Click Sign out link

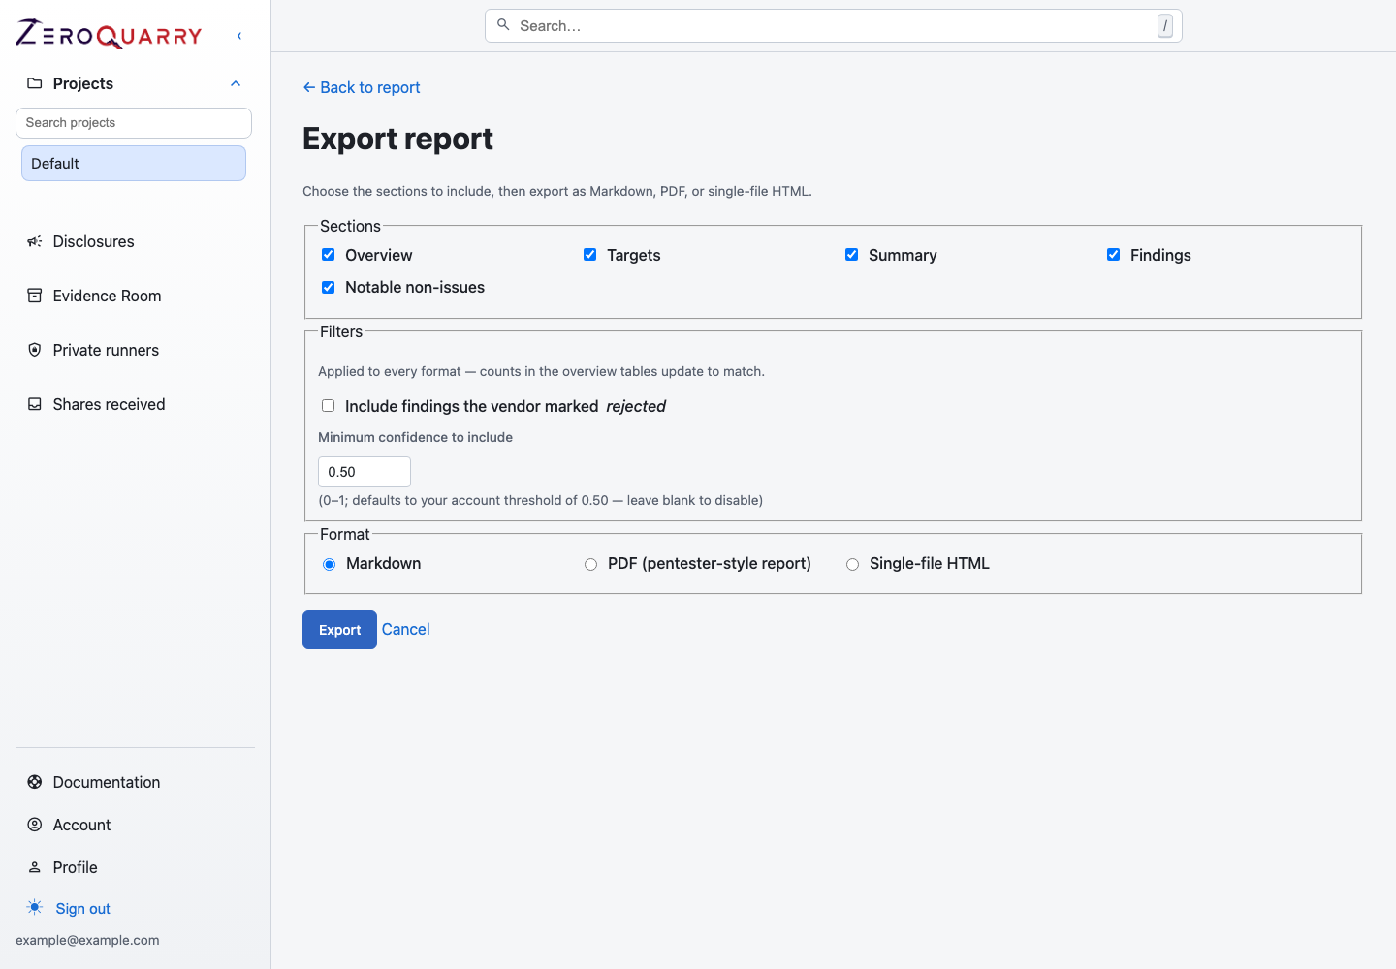click(x=83, y=909)
